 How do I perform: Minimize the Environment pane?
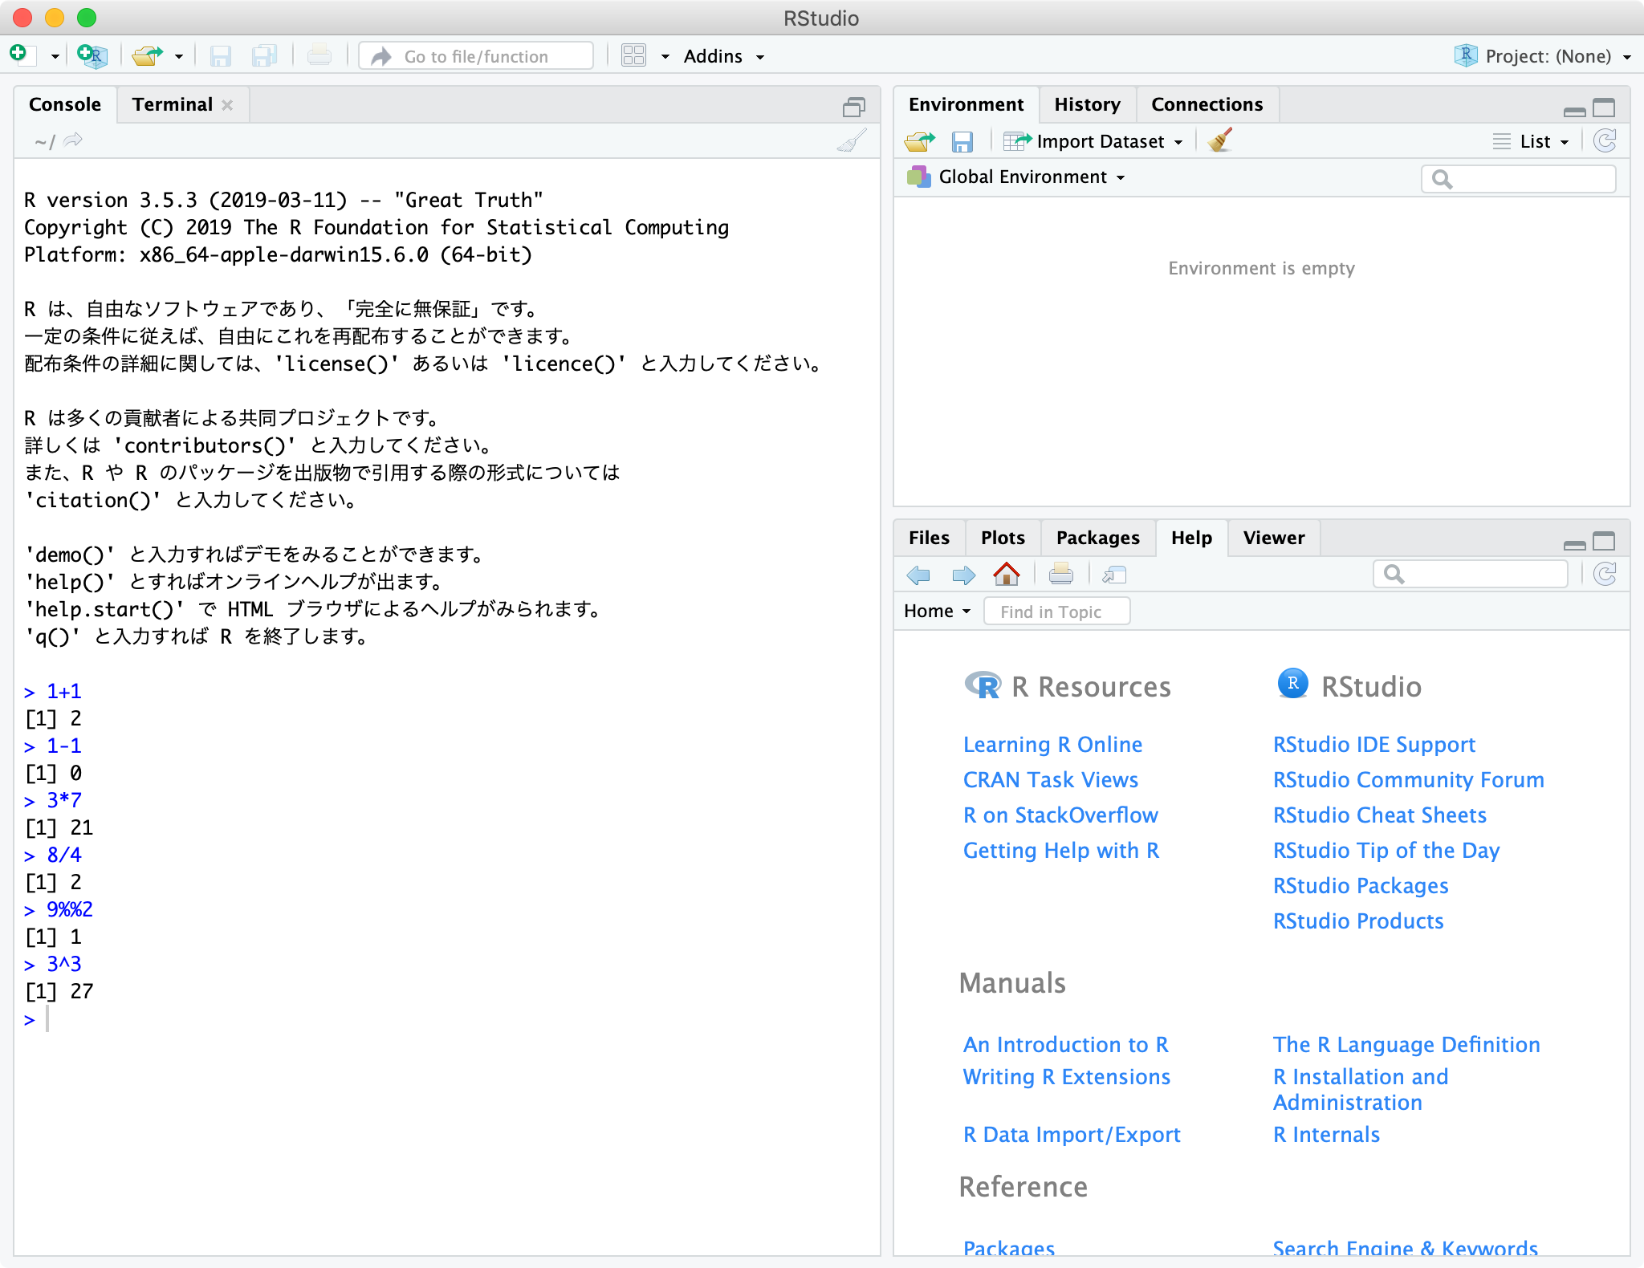[x=1575, y=111]
